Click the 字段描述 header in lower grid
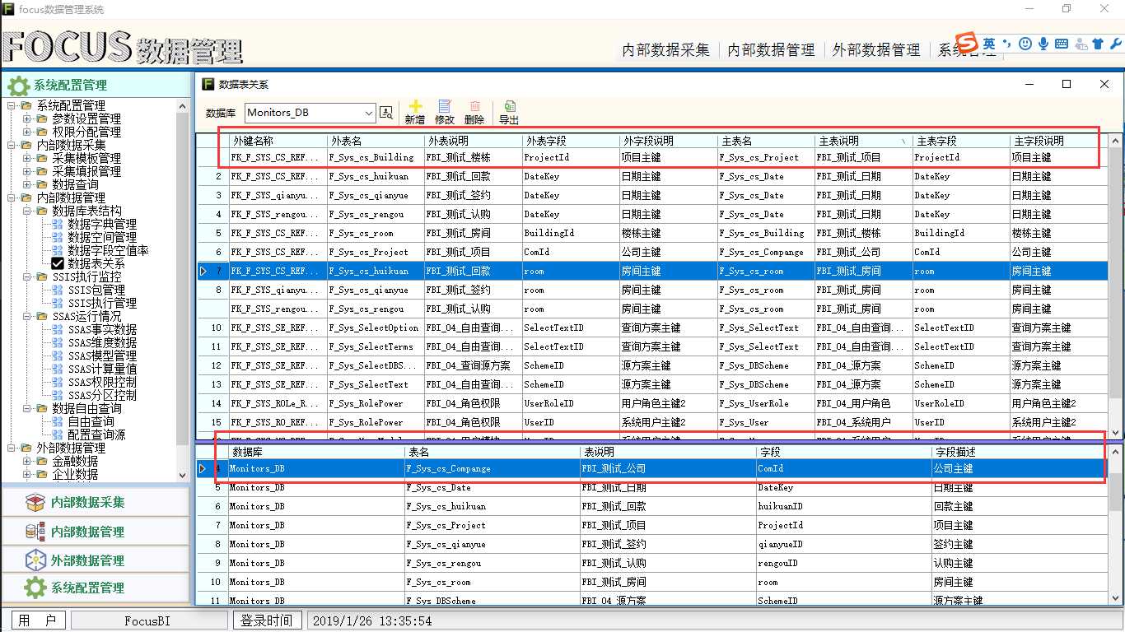The image size is (1125, 632). pos(1020,452)
